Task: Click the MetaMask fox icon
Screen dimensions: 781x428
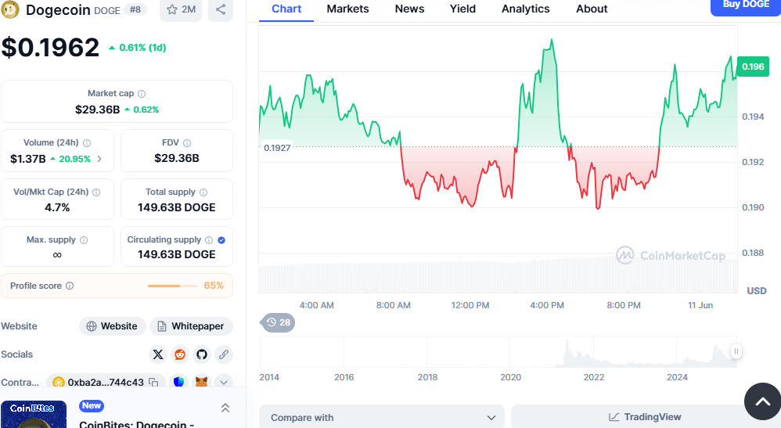Action: 201,383
